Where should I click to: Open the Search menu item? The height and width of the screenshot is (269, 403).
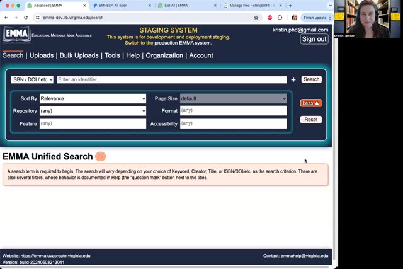click(x=13, y=55)
